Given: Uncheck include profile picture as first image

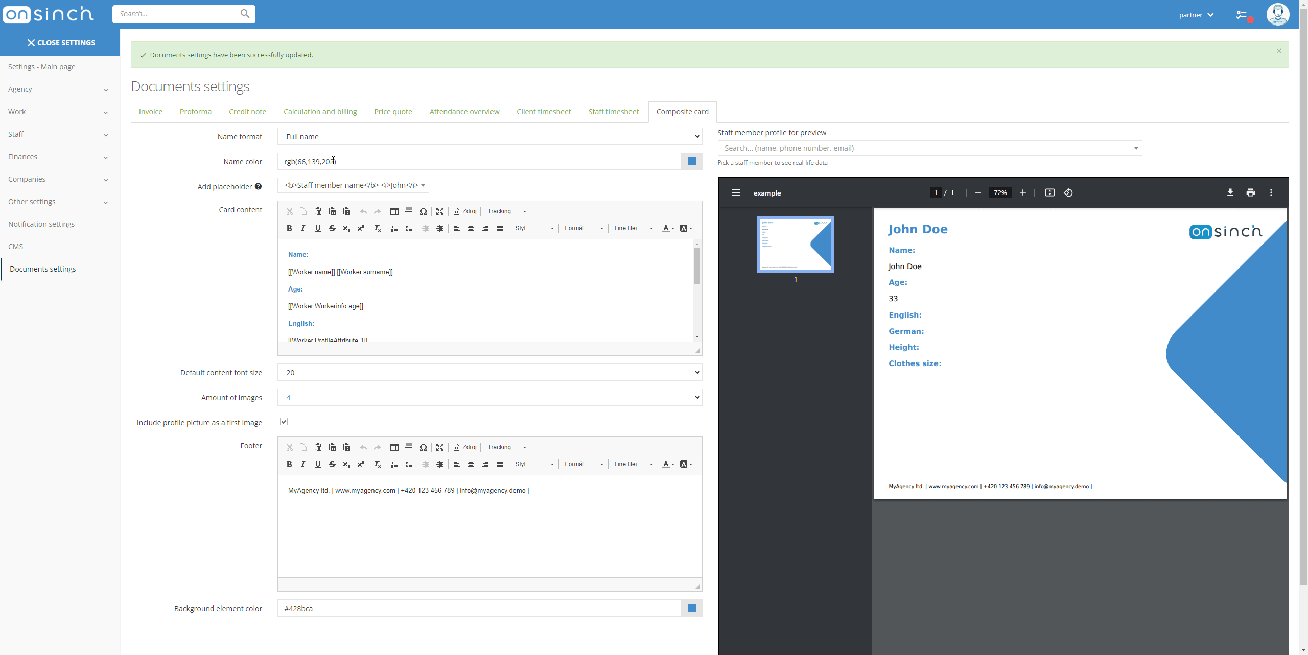Looking at the screenshot, I should coord(284,422).
